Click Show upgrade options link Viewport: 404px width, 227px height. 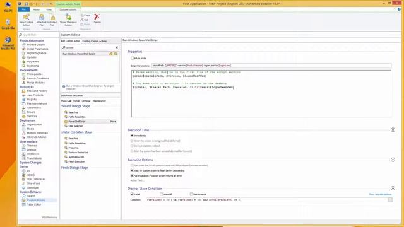[x=380, y=194]
